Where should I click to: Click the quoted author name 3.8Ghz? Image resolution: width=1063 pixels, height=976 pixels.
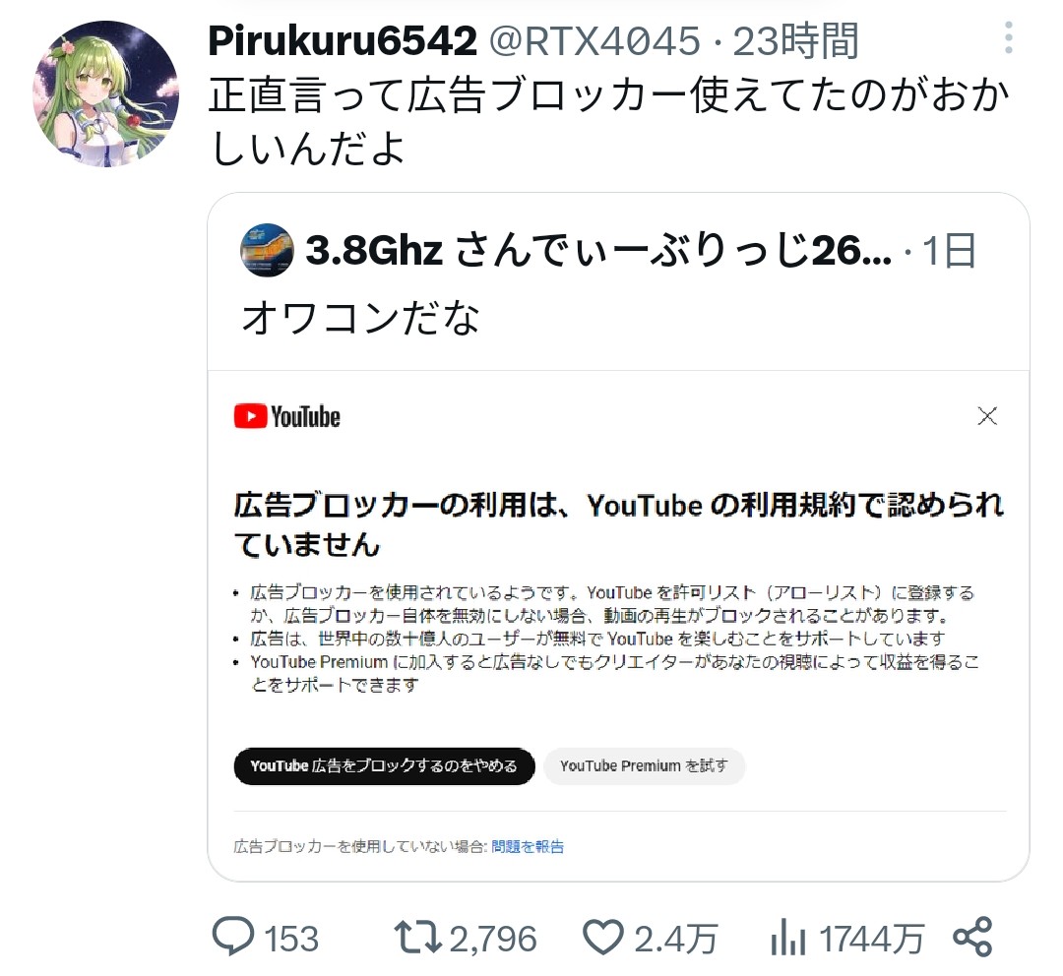[374, 250]
